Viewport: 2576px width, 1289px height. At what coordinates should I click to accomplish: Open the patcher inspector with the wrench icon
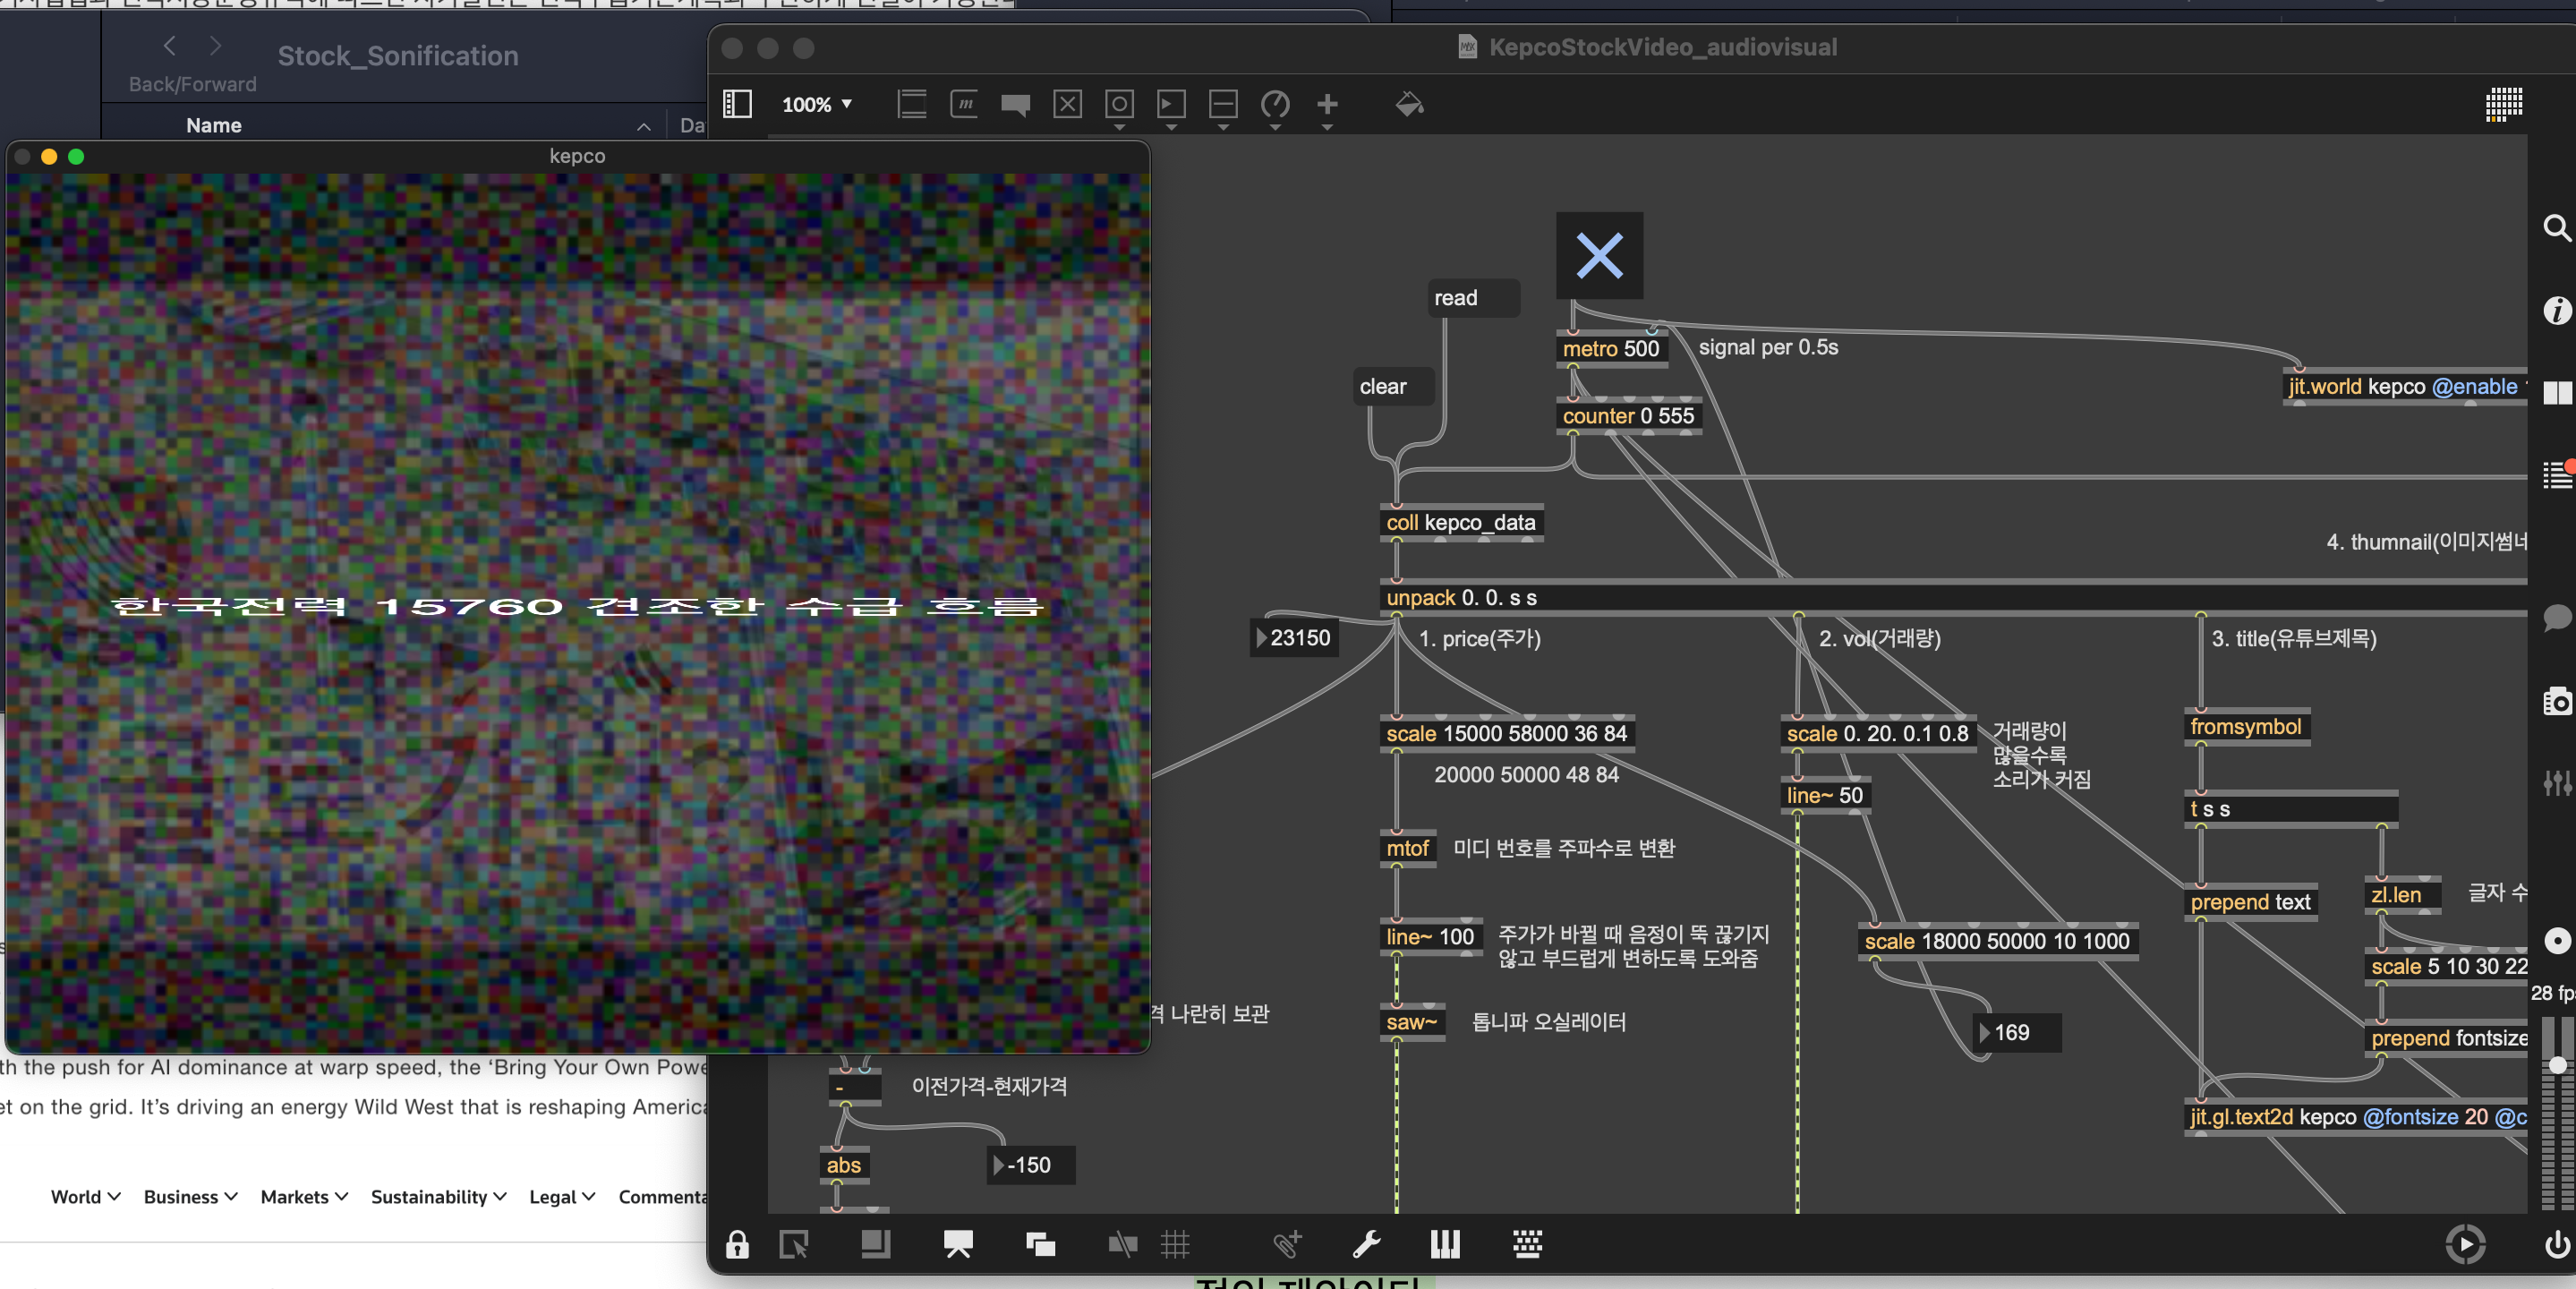pos(1369,1245)
